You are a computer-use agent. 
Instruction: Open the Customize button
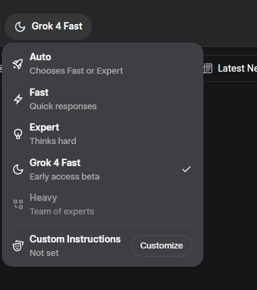(x=162, y=246)
